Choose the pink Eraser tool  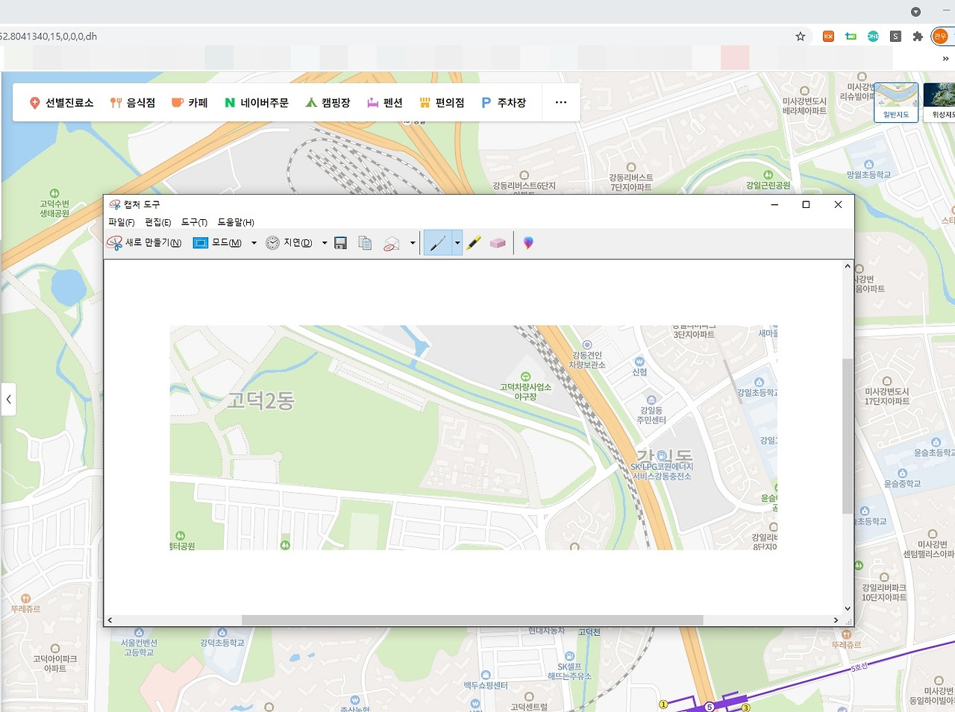[498, 243]
